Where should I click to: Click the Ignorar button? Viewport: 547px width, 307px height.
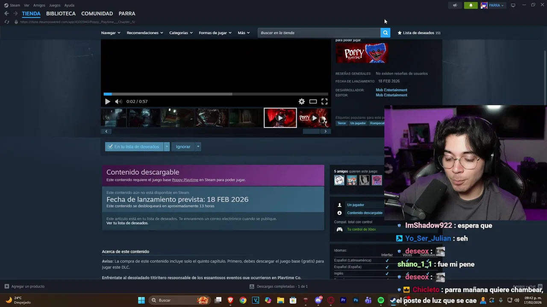pyautogui.click(x=183, y=147)
